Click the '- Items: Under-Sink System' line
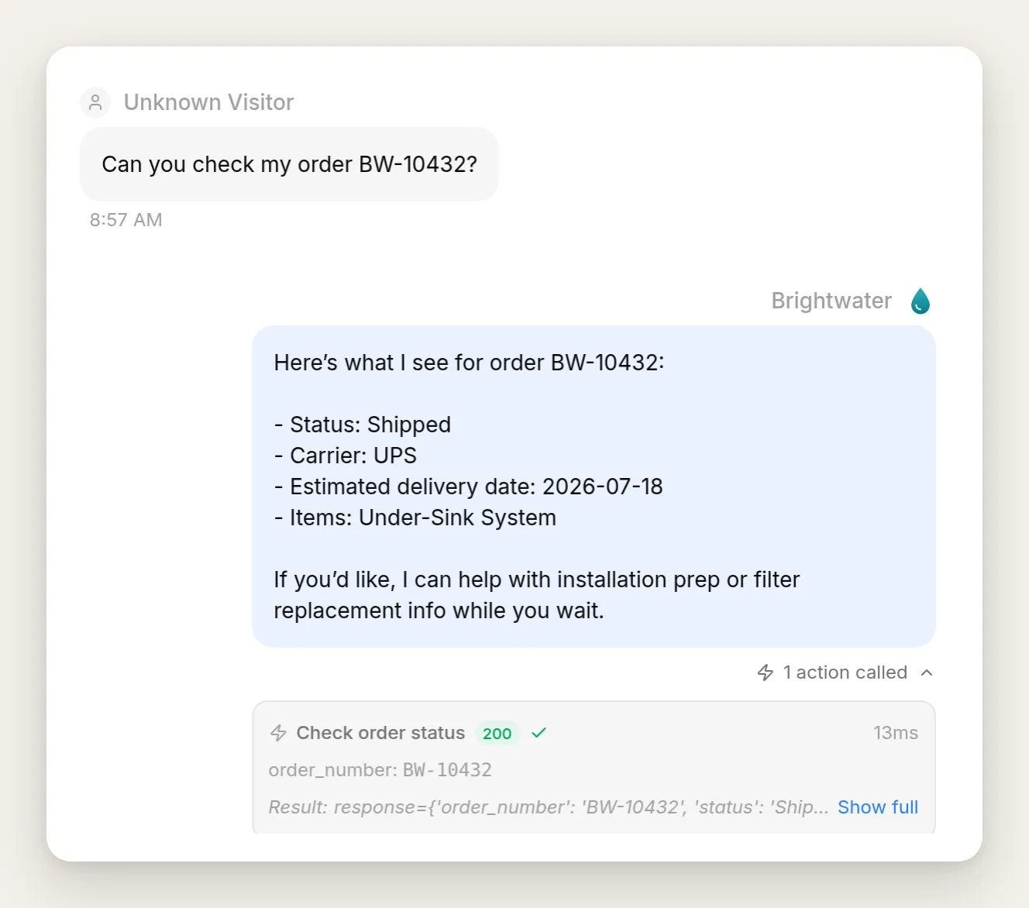Image resolution: width=1029 pixels, height=908 pixels. (415, 518)
